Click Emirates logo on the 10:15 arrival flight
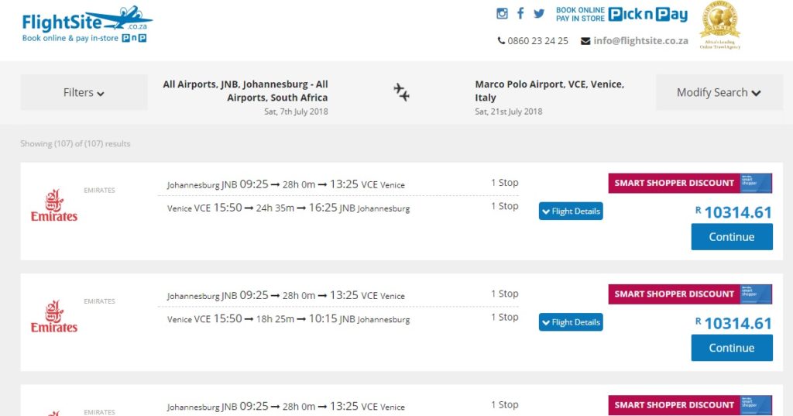Viewport: 793px width, 416px height. tap(54, 317)
